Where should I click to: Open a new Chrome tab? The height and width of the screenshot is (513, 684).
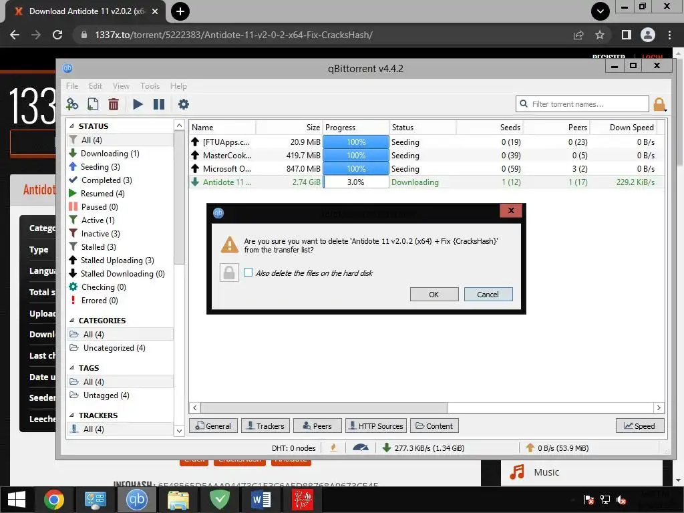(180, 11)
